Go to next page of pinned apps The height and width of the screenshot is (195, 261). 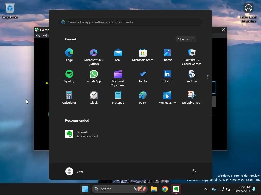(x=208, y=79)
